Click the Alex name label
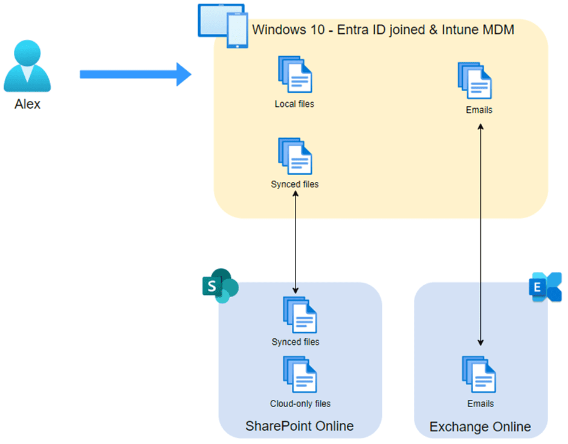The width and height of the screenshot is (568, 444). [x=27, y=105]
